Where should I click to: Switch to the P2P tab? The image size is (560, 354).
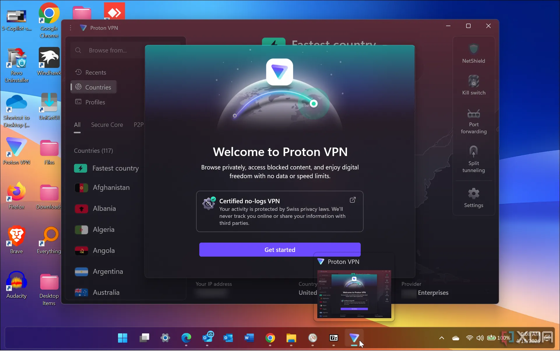[x=138, y=125]
